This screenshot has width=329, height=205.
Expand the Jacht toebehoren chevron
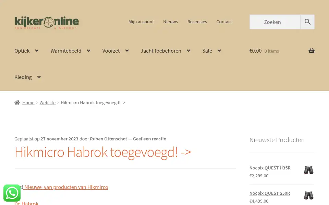pos(188,51)
